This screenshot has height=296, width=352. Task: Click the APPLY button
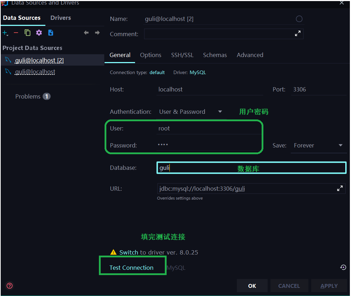coord(329,286)
